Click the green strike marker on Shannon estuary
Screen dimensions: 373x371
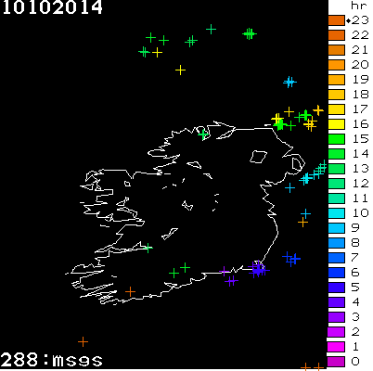pos(148,248)
